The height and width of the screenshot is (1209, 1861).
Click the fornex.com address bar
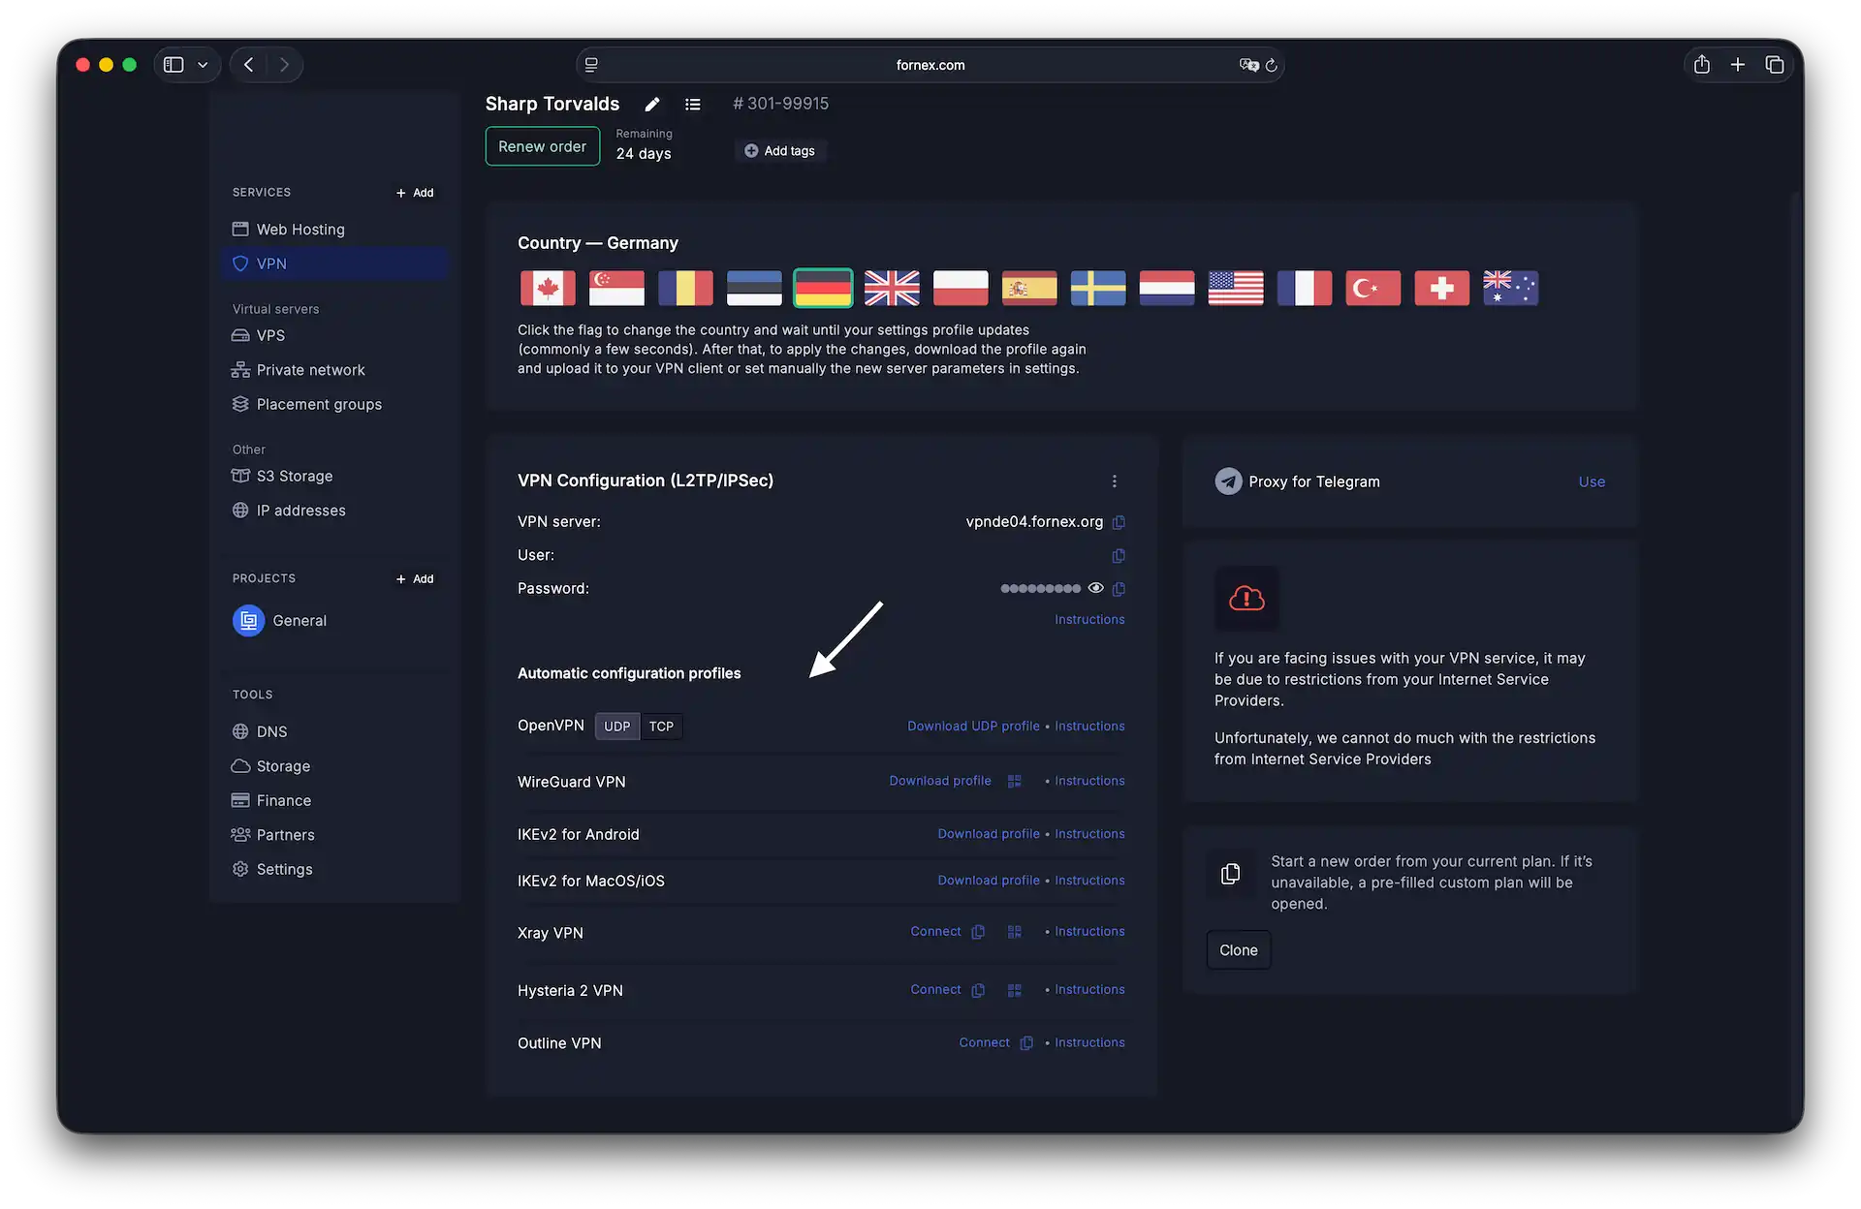(930, 65)
